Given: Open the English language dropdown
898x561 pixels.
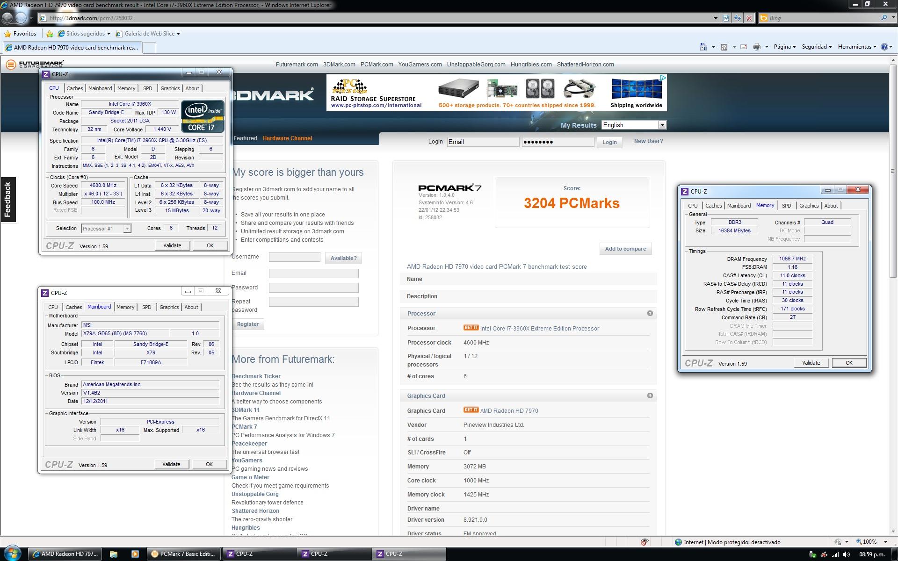Looking at the screenshot, I should click(x=633, y=125).
